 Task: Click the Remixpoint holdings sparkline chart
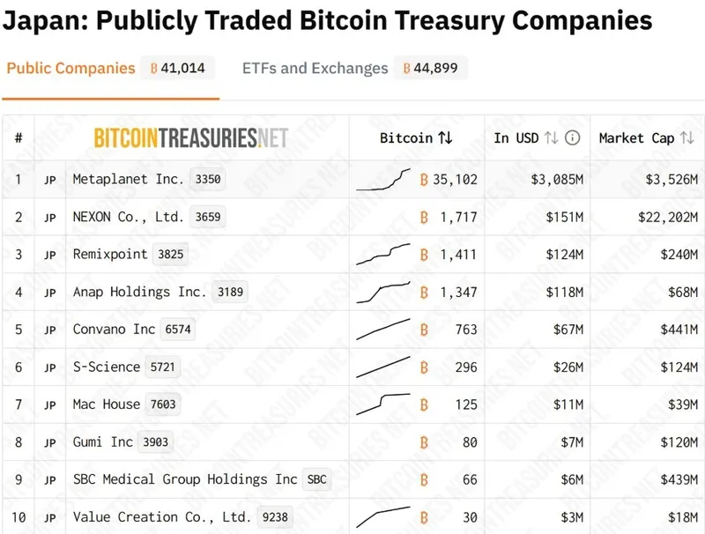383,254
